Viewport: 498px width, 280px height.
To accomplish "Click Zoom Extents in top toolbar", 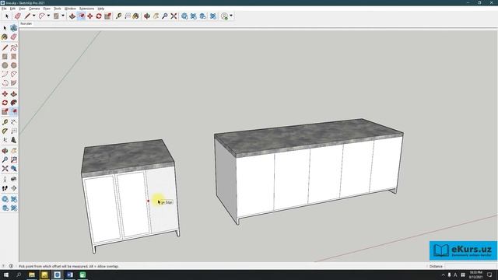I will pos(174,16).
